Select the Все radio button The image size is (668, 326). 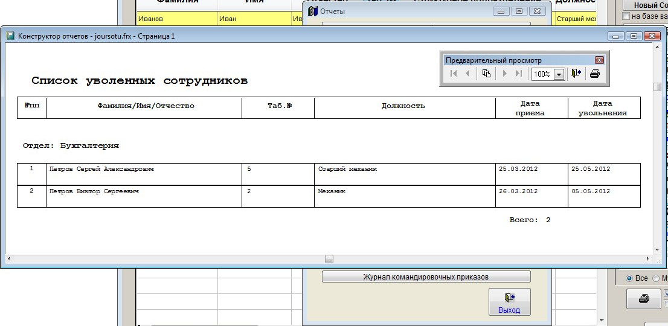click(629, 278)
